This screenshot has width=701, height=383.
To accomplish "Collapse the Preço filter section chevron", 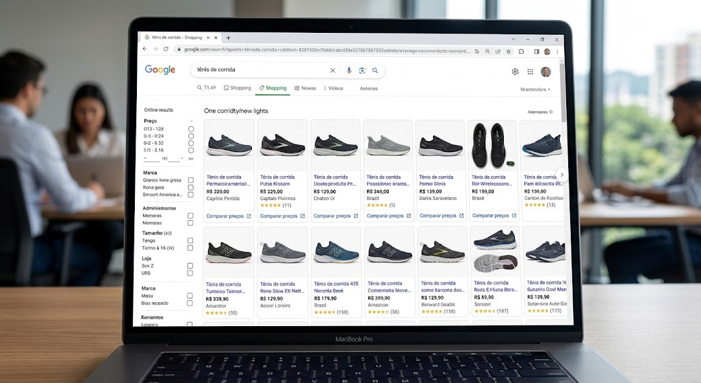I will (x=192, y=121).
